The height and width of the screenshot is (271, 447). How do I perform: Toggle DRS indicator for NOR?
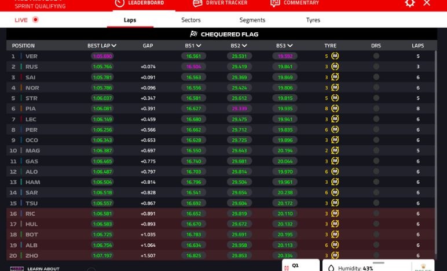[x=376, y=87]
